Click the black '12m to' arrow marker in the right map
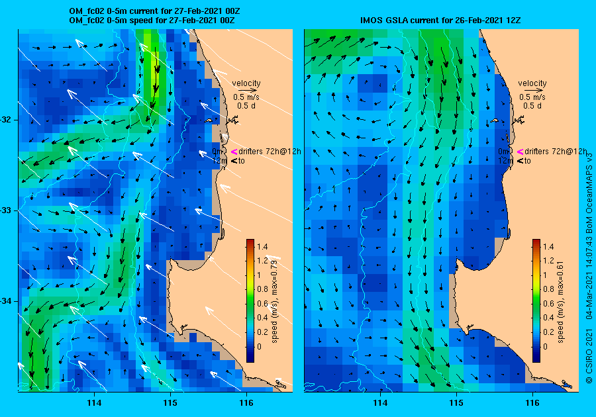This screenshot has height=417, width=596. (521, 161)
